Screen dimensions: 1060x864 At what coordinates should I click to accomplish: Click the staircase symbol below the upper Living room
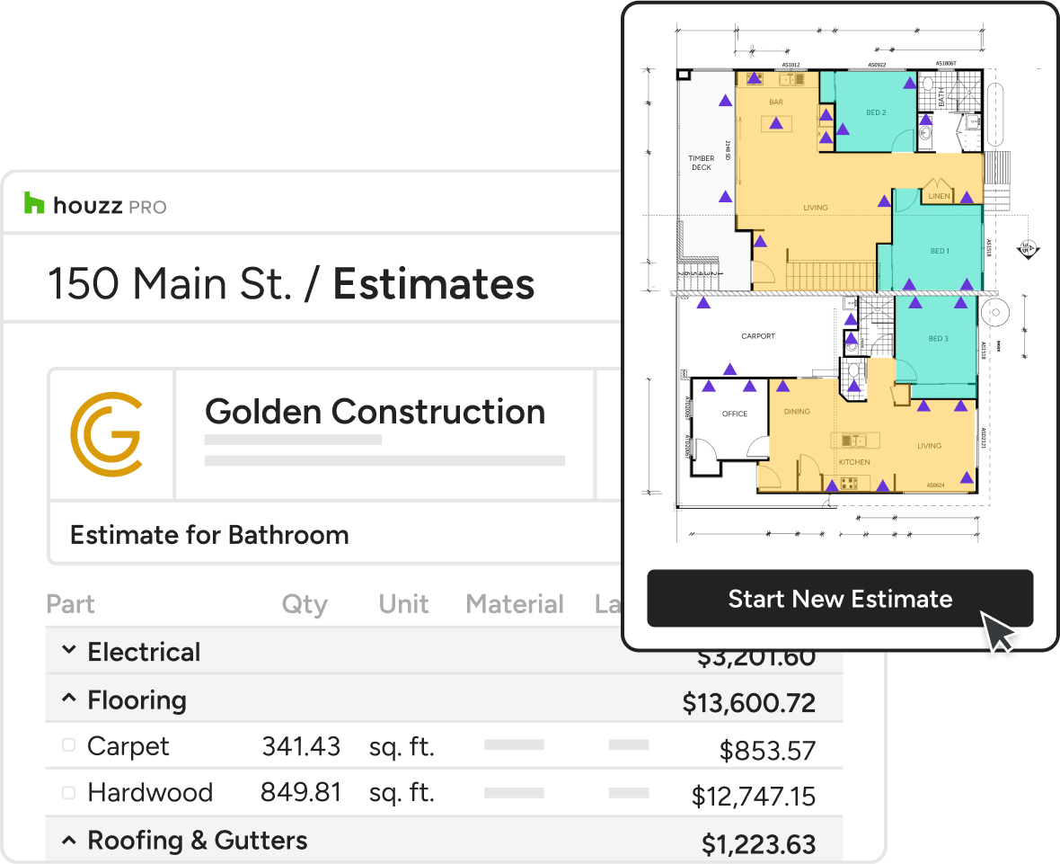tap(830, 272)
